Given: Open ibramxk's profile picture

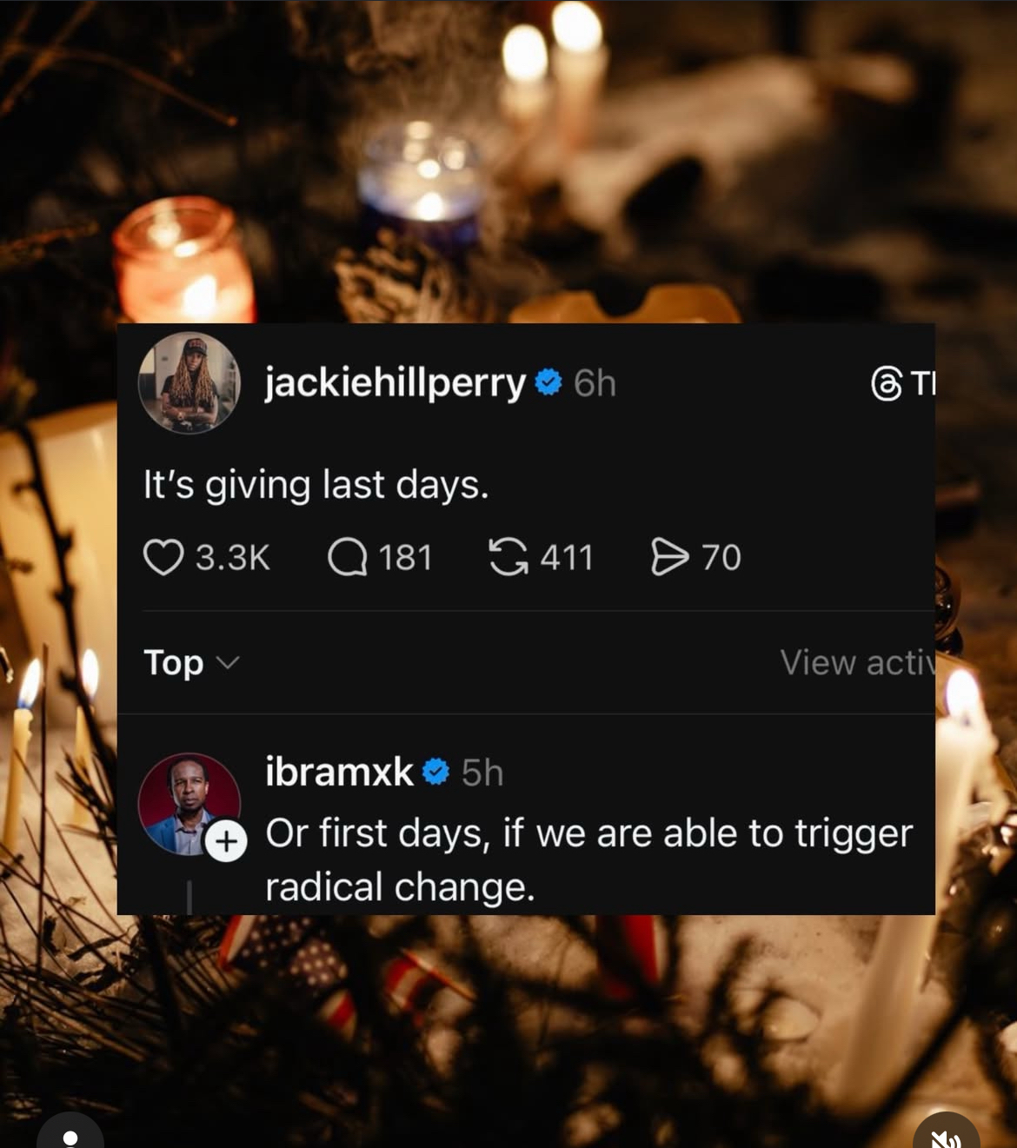Looking at the screenshot, I should point(189,804).
